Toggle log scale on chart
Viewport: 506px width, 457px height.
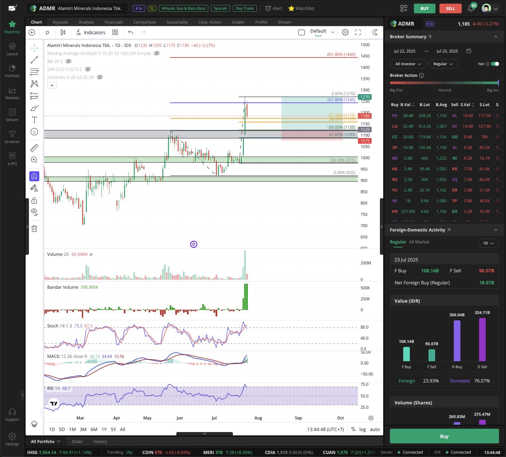(x=363, y=429)
